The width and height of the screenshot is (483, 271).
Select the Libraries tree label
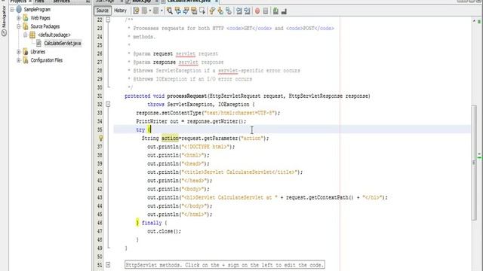(38, 52)
